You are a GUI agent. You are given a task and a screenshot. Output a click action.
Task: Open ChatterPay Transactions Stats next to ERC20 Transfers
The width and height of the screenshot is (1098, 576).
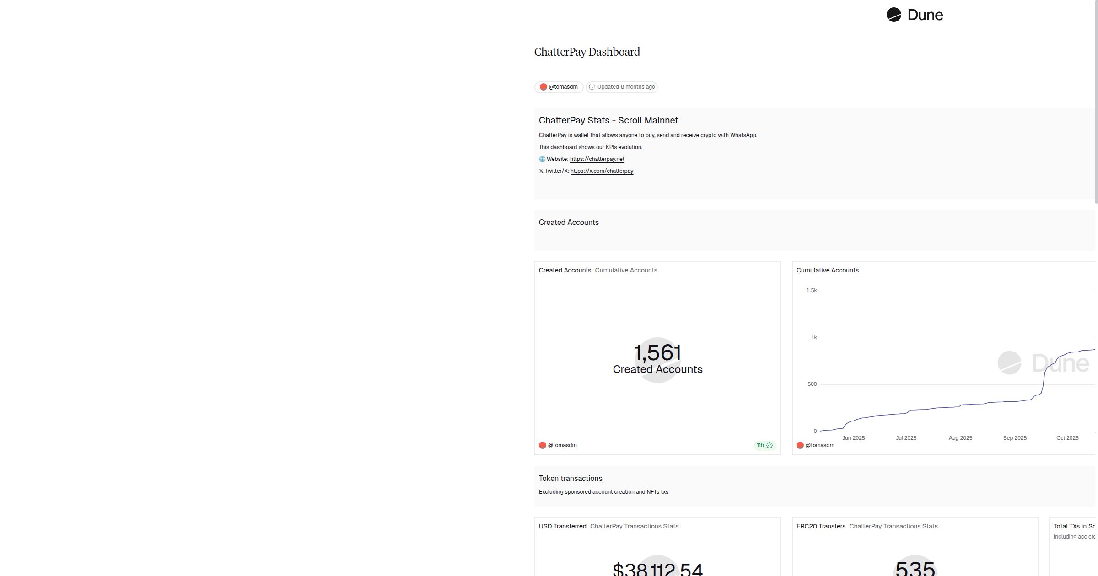click(893, 526)
